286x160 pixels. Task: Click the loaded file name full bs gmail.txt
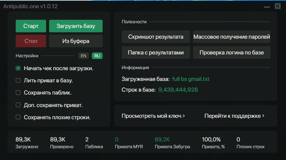191,78
